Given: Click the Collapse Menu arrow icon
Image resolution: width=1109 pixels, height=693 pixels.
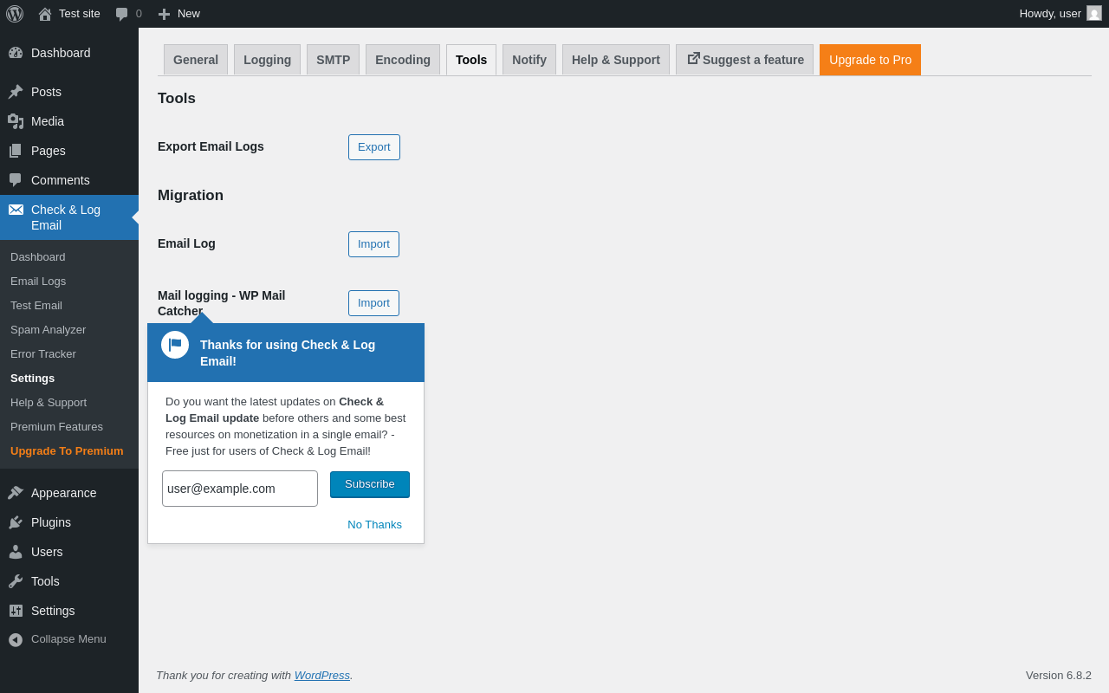Looking at the screenshot, I should tap(16, 639).
